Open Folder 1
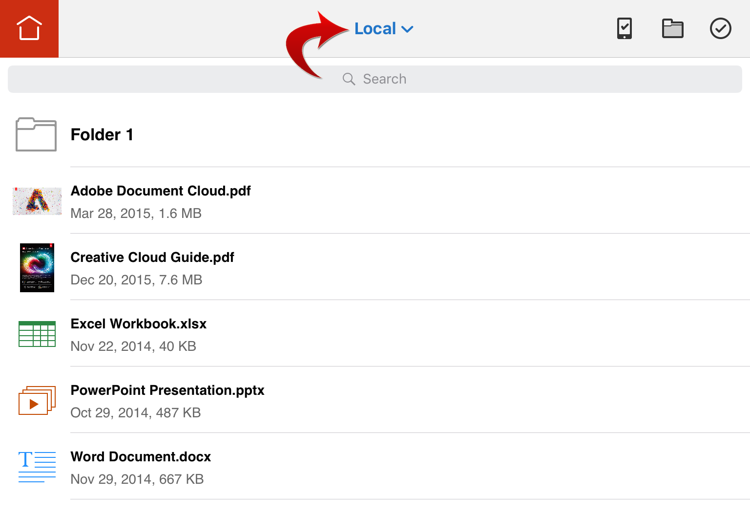This screenshot has width=750, height=517. pos(375,134)
